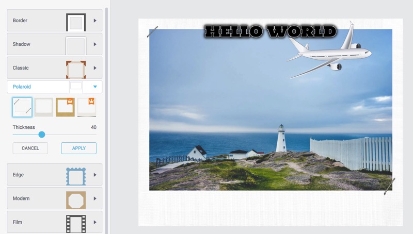Open the Classic frames label
Screen dimensions: 413x234
coord(21,68)
